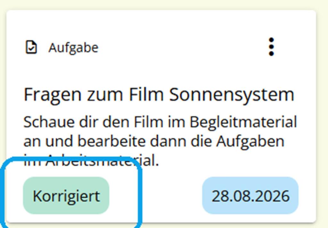Image resolution: width=328 pixels, height=228 pixels.
Task: Click the document checkmark icon beside Aufgabe
Action: coord(31,47)
